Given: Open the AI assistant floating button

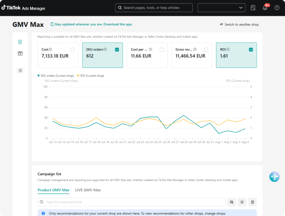Looking at the screenshot, I should 274,177.
